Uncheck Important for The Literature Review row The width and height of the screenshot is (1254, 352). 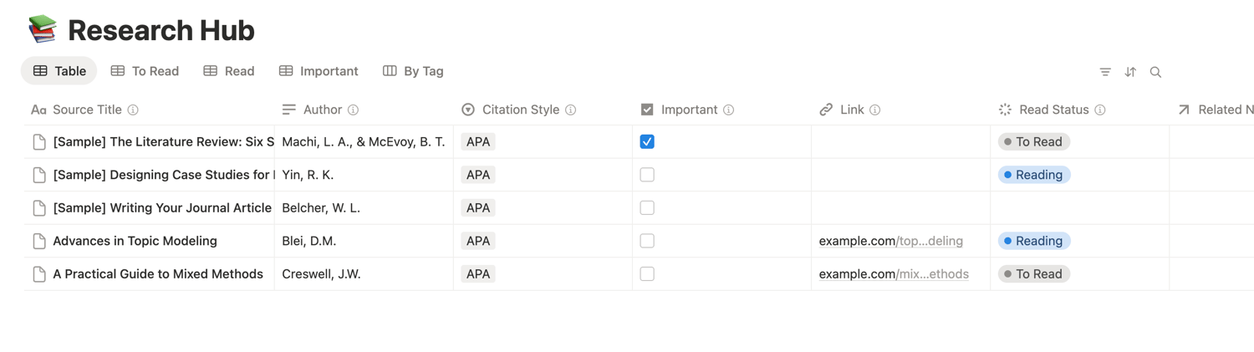[647, 142]
